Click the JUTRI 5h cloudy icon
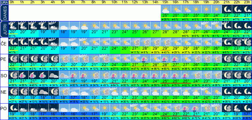The image size is (252, 120). coord(64,26)
